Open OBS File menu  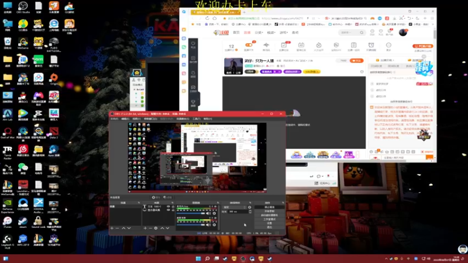pos(114,119)
